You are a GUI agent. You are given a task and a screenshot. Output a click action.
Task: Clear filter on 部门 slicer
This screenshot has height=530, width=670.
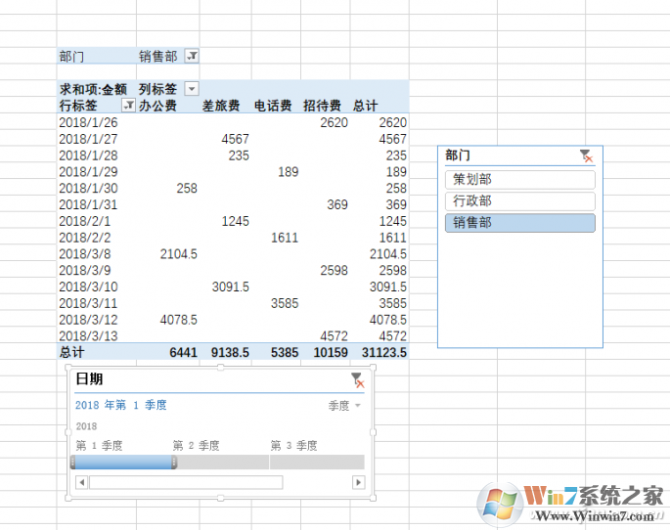586,155
